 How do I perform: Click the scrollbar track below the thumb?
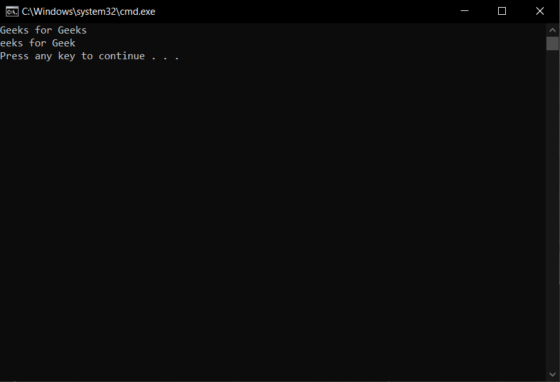[x=552, y=209]
